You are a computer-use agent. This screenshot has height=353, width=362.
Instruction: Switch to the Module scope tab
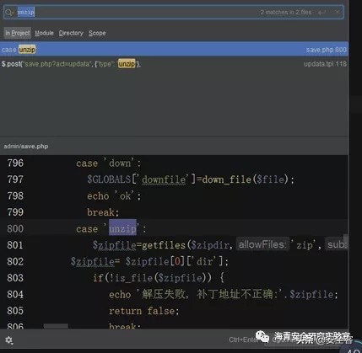click(44, 33)
